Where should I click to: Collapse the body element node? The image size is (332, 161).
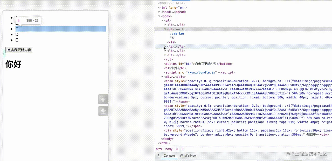(x=159, y=16)
